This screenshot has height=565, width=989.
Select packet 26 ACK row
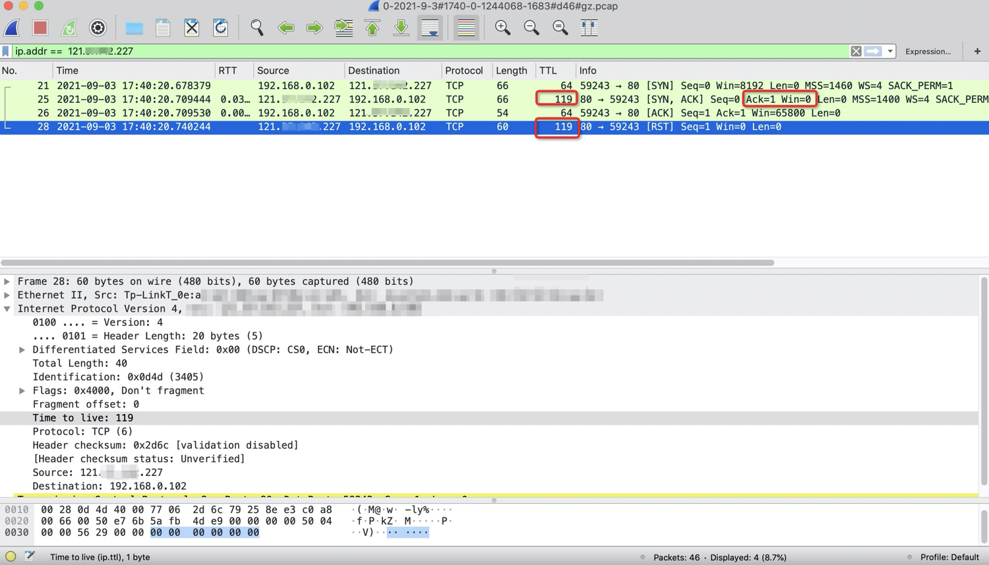click(494, 113)
